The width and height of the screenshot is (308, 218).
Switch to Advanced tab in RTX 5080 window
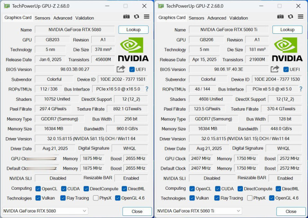coord(63,18)
